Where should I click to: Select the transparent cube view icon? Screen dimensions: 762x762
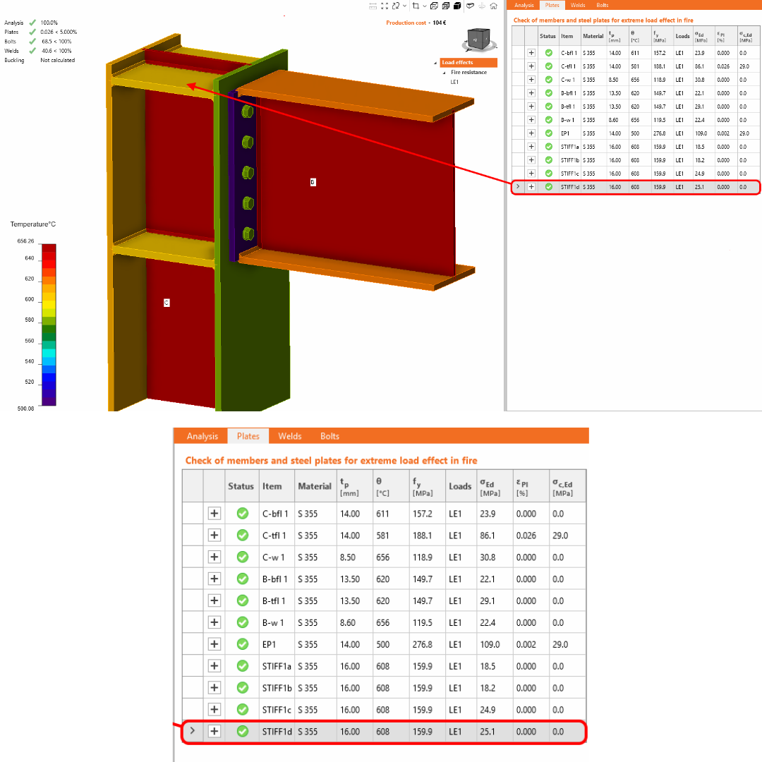[446, 6]
